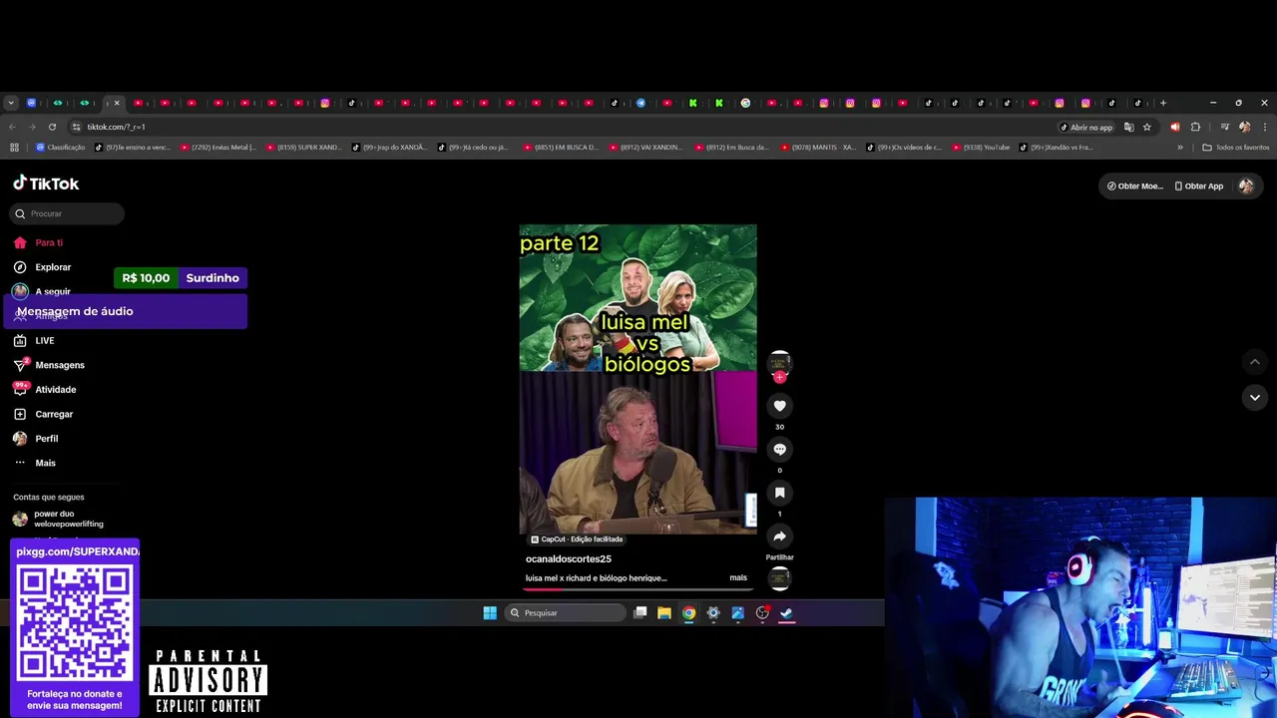
Task: Click the Partilhar share arrow icon
Action: click(780, 537)
